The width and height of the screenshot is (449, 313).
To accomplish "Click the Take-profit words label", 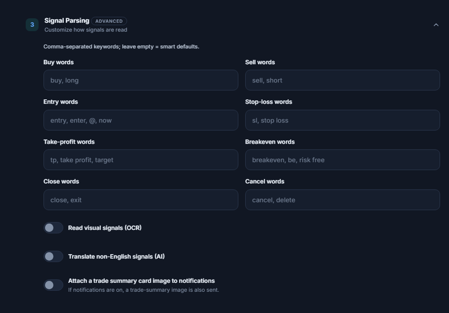I will click(x=69, y=142).
